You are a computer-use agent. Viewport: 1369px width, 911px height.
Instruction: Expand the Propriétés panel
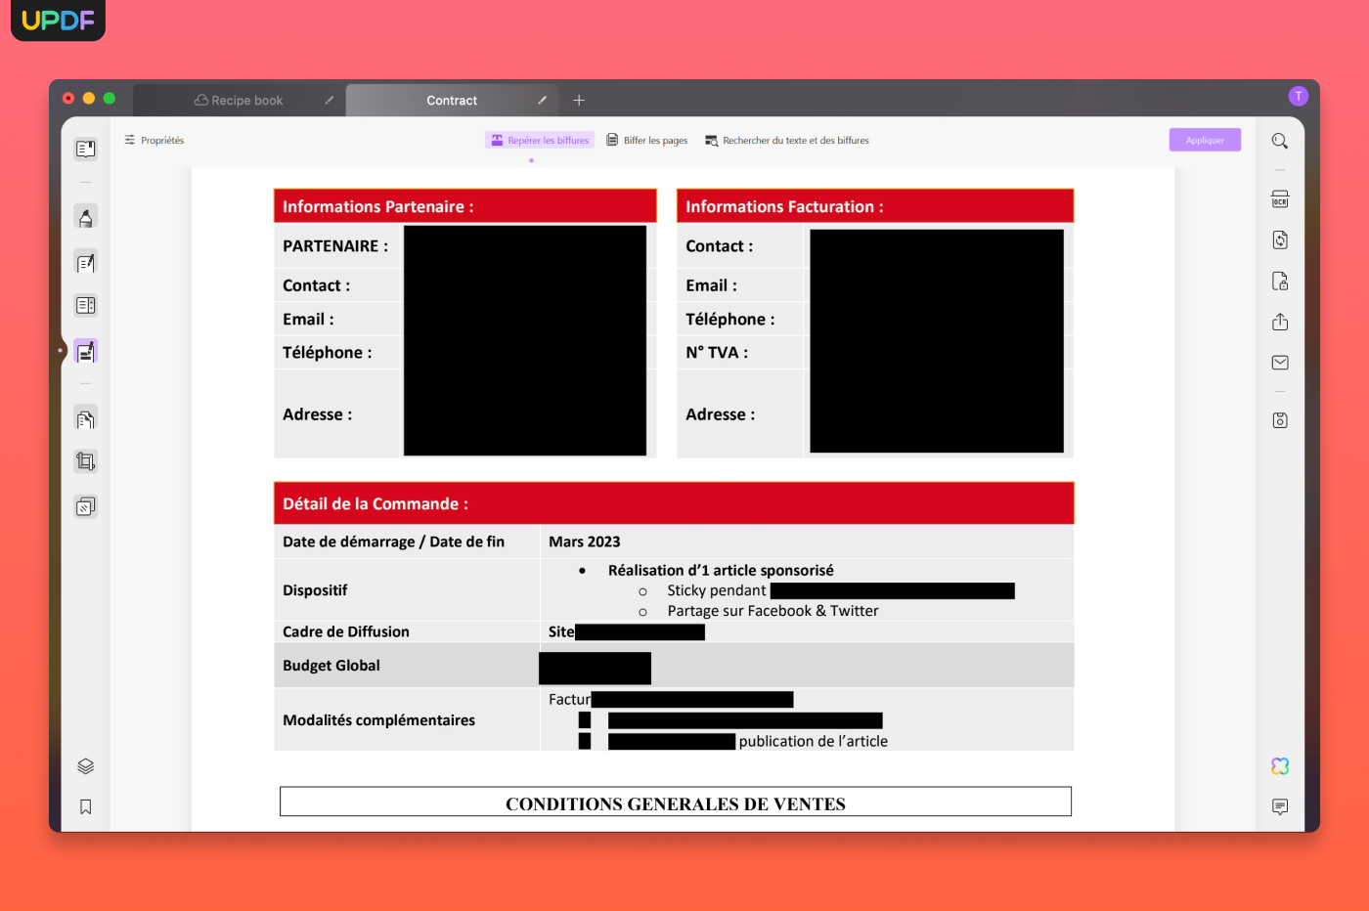click(x=155, y=141)
